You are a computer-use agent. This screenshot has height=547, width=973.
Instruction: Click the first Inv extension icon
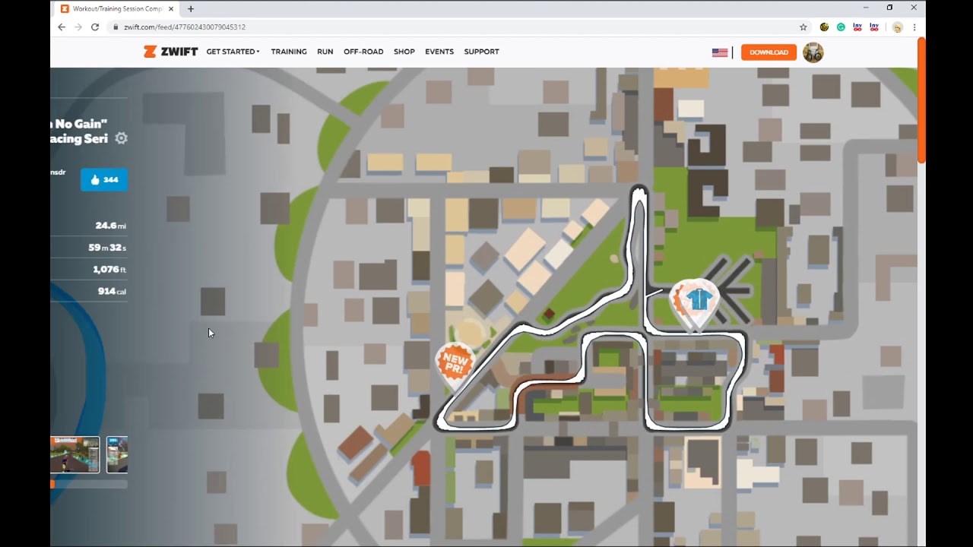coord(857,27)
